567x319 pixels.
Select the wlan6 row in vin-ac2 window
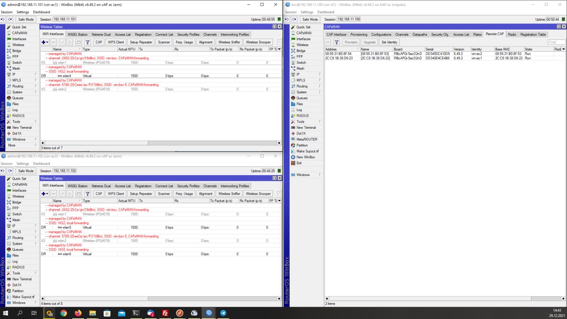pos(161,254)
